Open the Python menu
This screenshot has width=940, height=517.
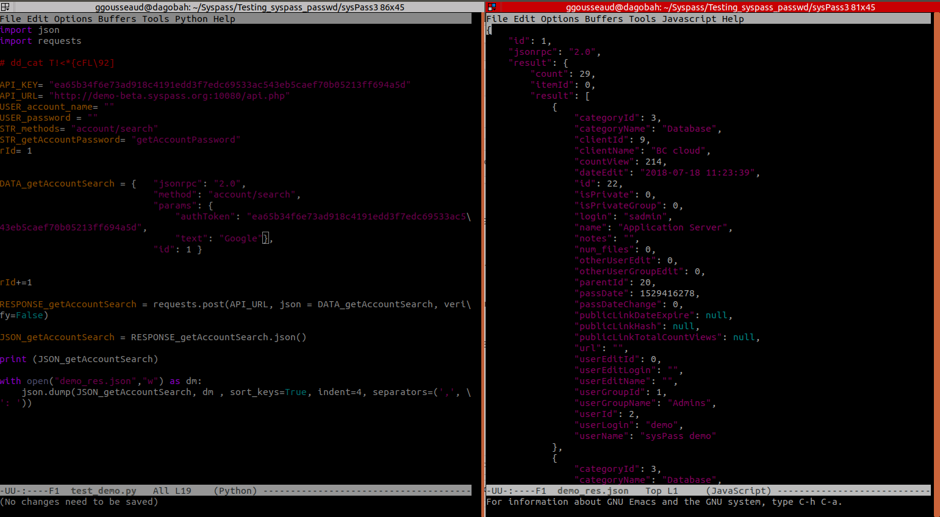point(192,19)
